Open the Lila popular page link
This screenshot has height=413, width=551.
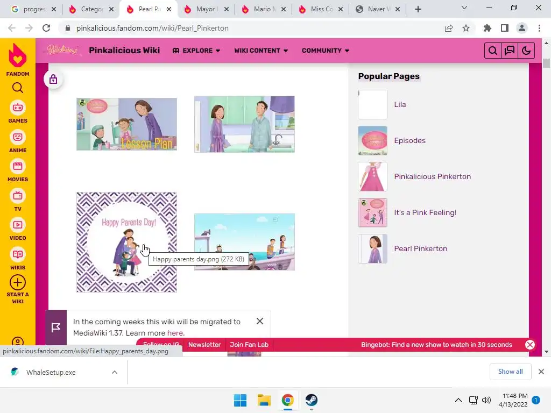[400, 104]
